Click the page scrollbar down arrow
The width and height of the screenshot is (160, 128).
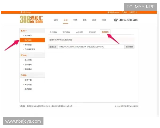tap(158, 116)
